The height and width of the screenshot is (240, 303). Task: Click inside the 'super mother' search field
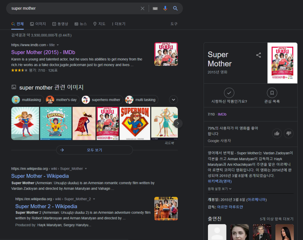coord(74,8)
